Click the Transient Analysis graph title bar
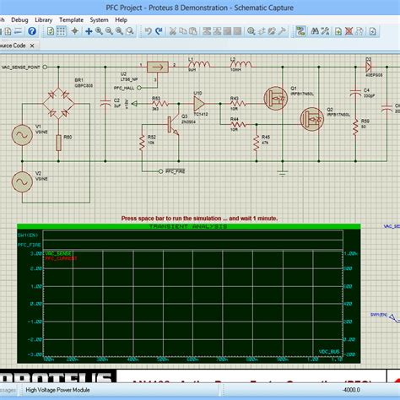The image size is (400, 400). click(188, 226)
